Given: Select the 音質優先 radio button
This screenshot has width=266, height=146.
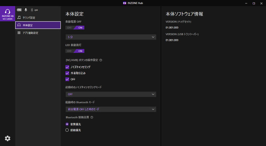Looking at the screenshot, I should [x=67, y=124].
